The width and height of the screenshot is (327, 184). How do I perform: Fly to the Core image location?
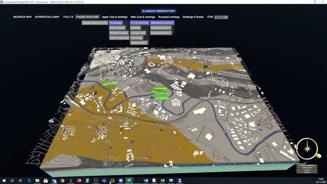(136, 38)
